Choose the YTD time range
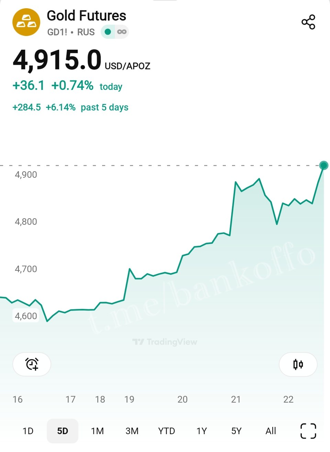Screen dimensions: 330x452 click(166, 431)
